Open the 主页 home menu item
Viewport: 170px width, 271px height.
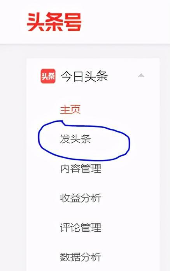(x=70, y=110)
